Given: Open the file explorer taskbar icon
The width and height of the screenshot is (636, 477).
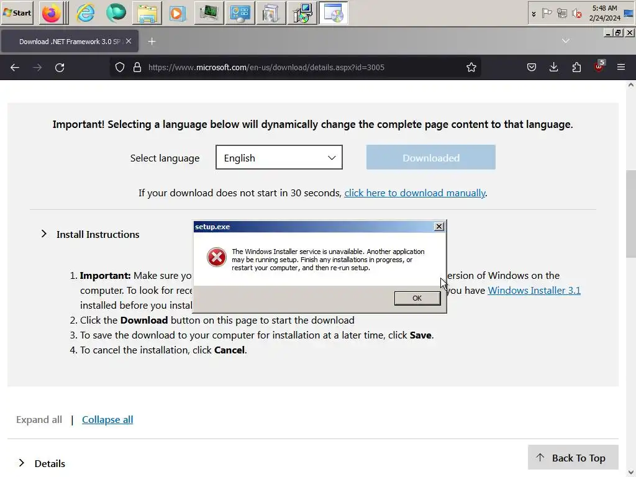Looking at the screenshot, I should click(147, 13).
